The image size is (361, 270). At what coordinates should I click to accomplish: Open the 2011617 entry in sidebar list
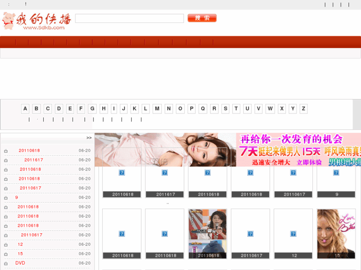[34, 160]
